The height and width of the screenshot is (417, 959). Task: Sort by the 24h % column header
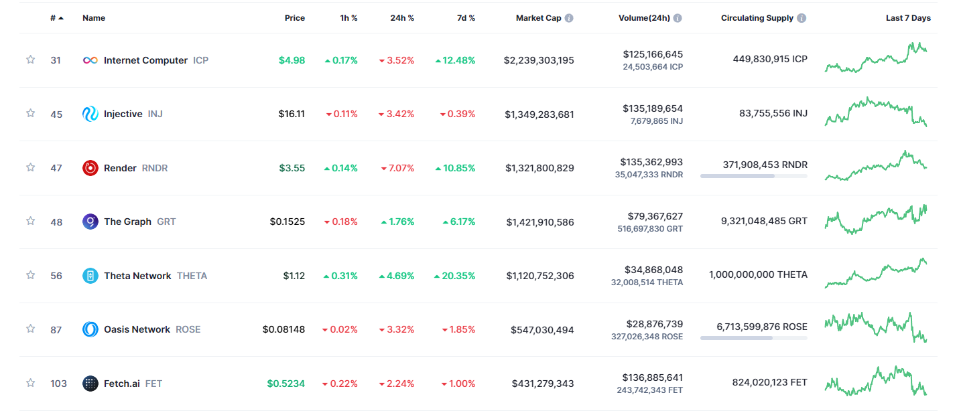click(402, 18)
